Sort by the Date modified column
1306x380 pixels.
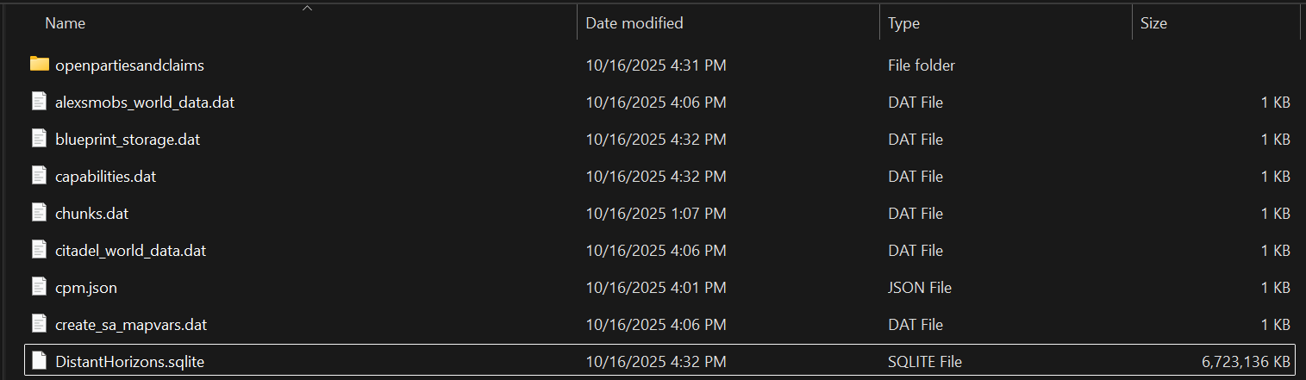634,23
